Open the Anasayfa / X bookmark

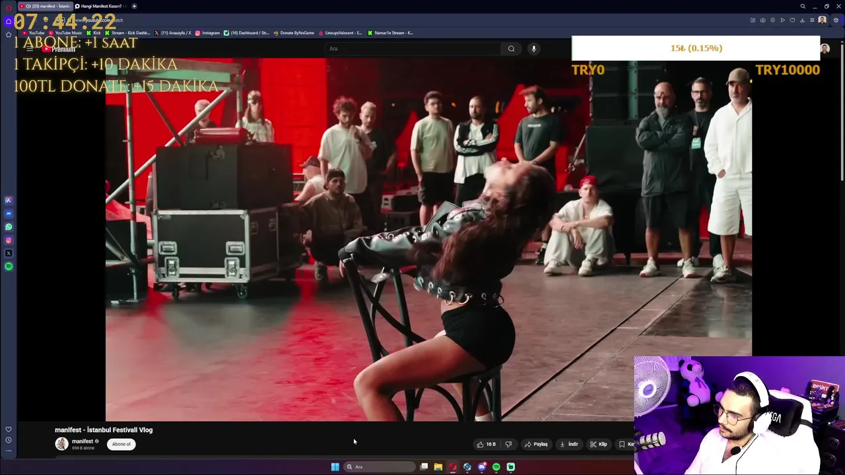tap(173, 33)
